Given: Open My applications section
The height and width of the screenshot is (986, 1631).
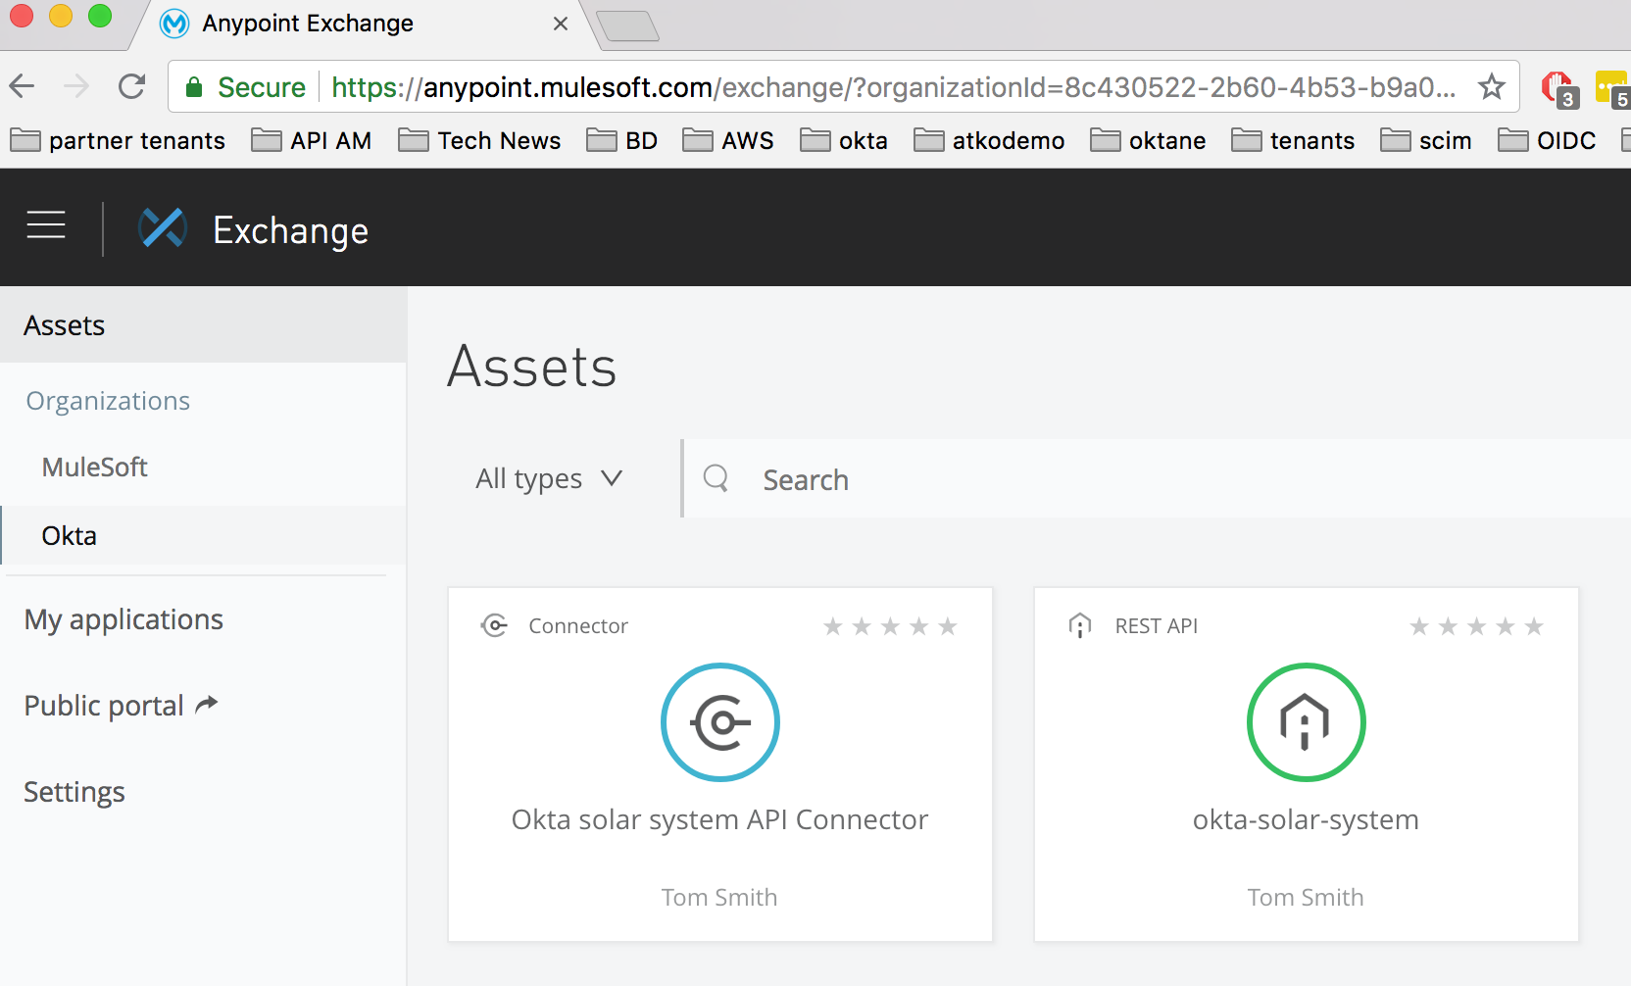Looking at the screenshot, I should click(124, 619).
